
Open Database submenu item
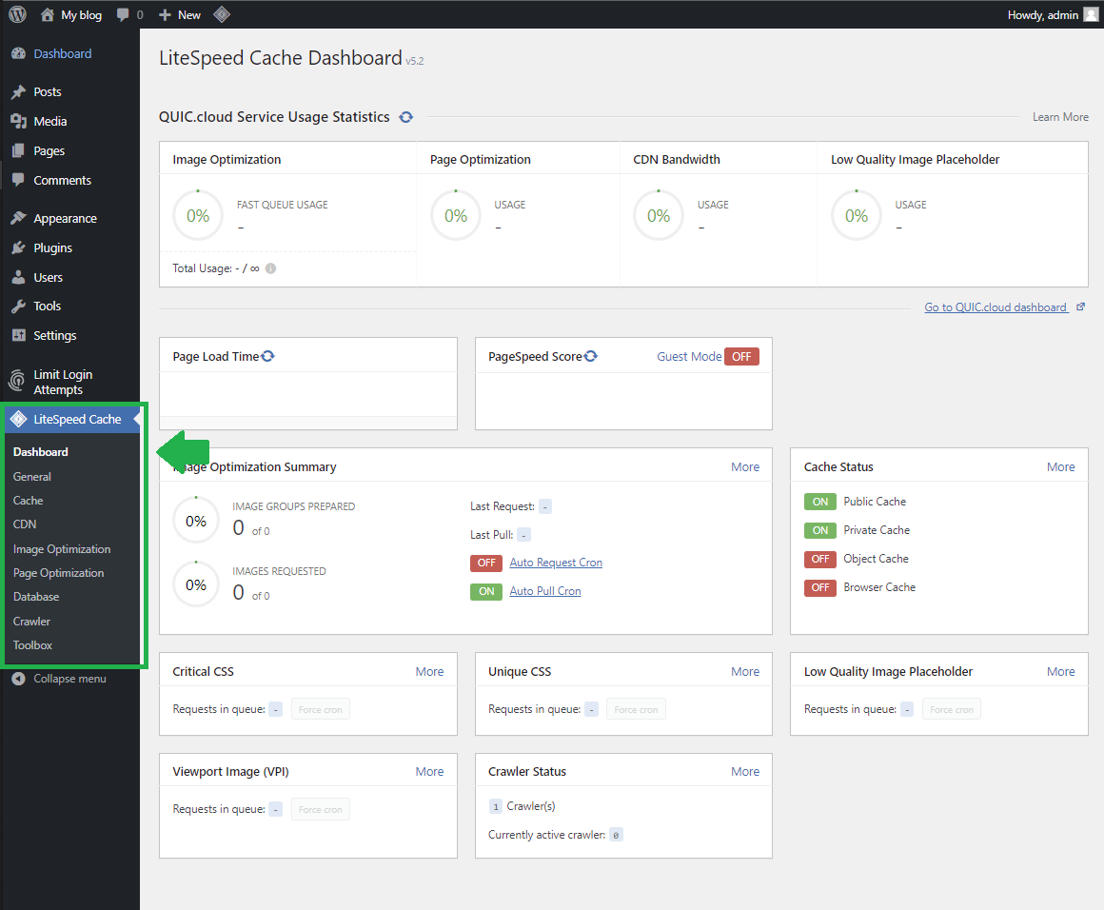[36, 597]
